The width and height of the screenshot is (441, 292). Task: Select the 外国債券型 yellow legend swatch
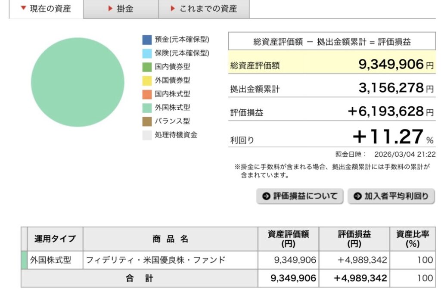pyautogui.click(x=147, y=81)
